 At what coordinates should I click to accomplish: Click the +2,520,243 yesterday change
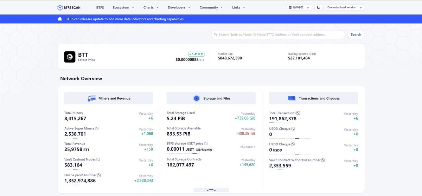tap(143, 181)
